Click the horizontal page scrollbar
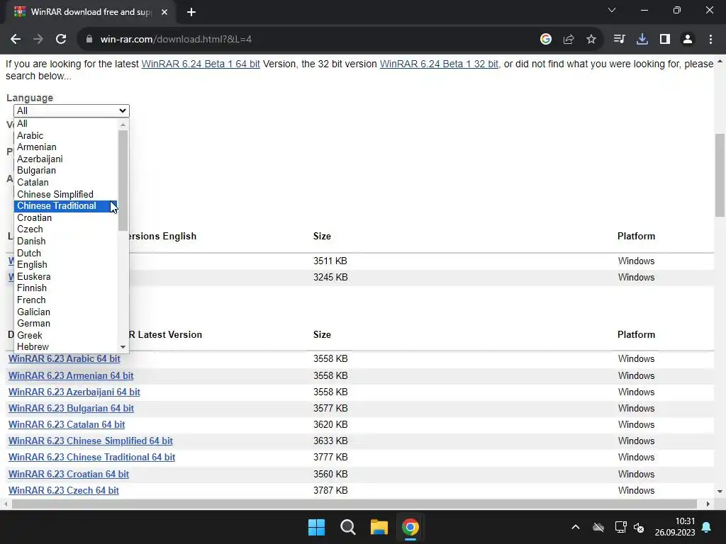The height and width of the screenshot is (544, 726). tap(354, 504)
